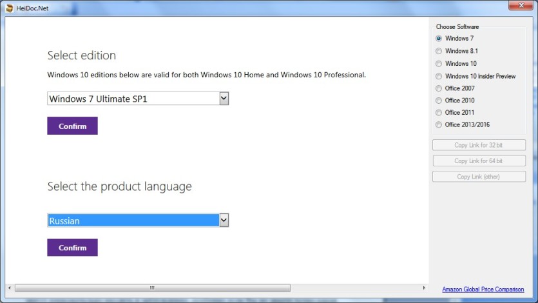Click Copy Link for 32 bit button
Screen dimensions: 538x303
point(479,145)
